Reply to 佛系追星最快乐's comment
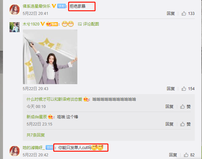 171,14
